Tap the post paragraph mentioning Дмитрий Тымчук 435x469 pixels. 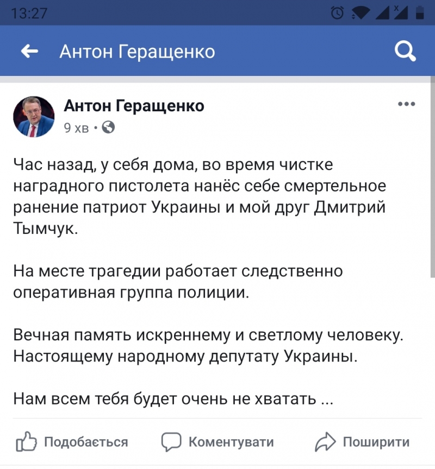(199, 197)
